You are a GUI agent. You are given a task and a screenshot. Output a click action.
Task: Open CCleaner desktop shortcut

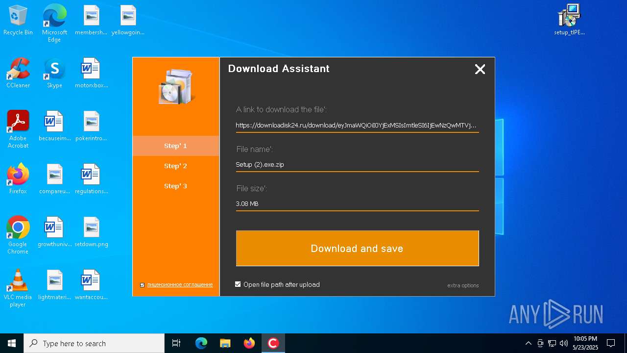tap(18, 73)
